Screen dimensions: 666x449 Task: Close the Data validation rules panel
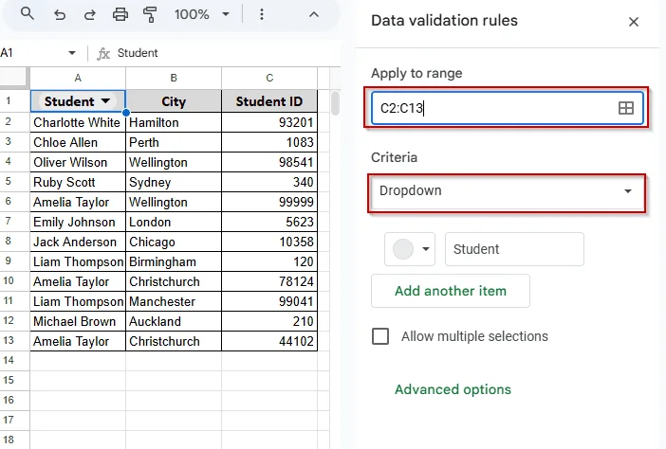pos(634,22)
